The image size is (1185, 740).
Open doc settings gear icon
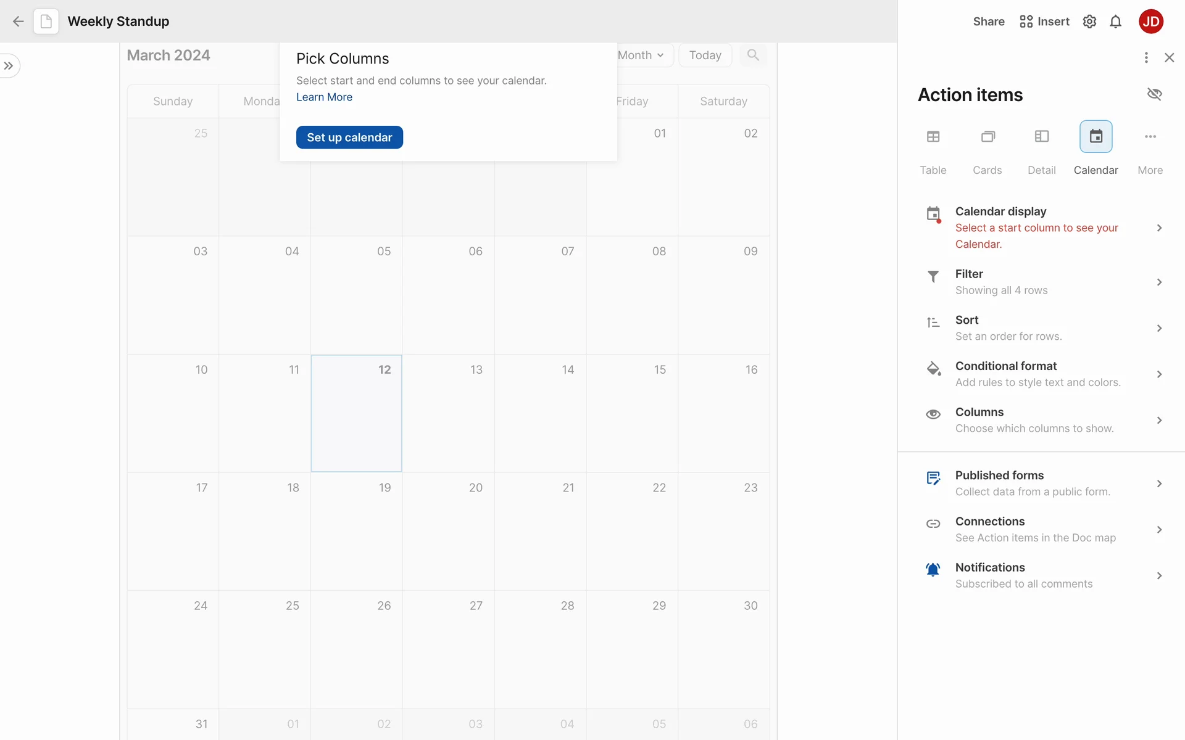(x=1089, y=22)
